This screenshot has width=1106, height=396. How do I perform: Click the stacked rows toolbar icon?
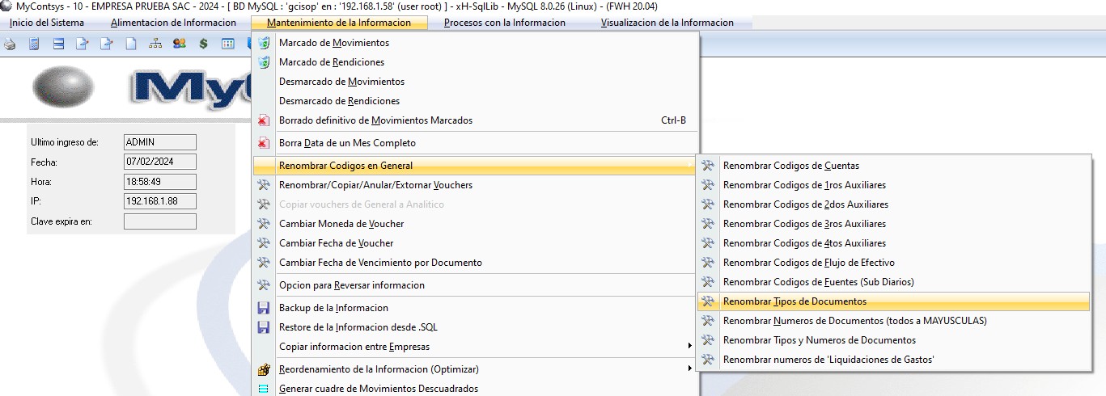[58, 44]
